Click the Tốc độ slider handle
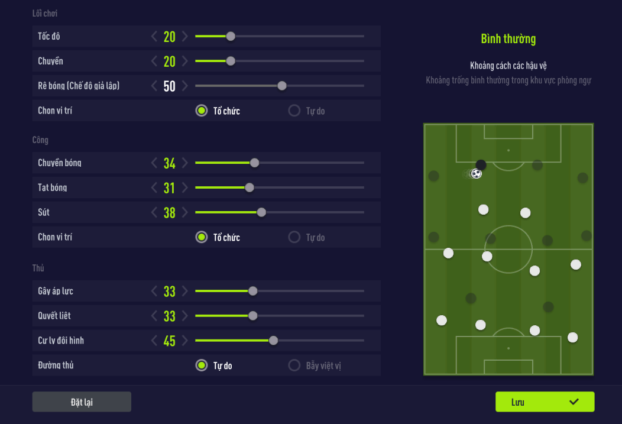The height and width of the screenshot is (424, 622). (x=231, y=37)
